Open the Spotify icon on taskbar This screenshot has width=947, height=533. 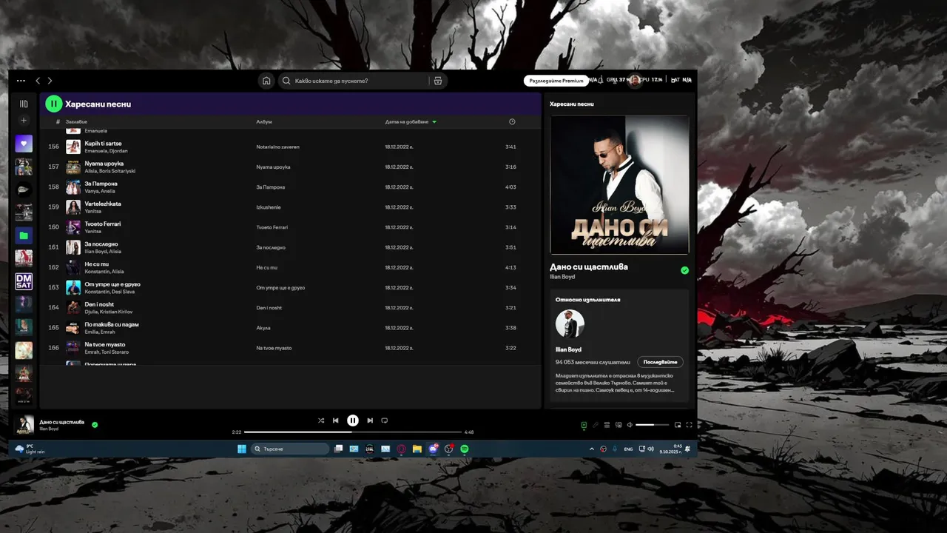(465, 449)
